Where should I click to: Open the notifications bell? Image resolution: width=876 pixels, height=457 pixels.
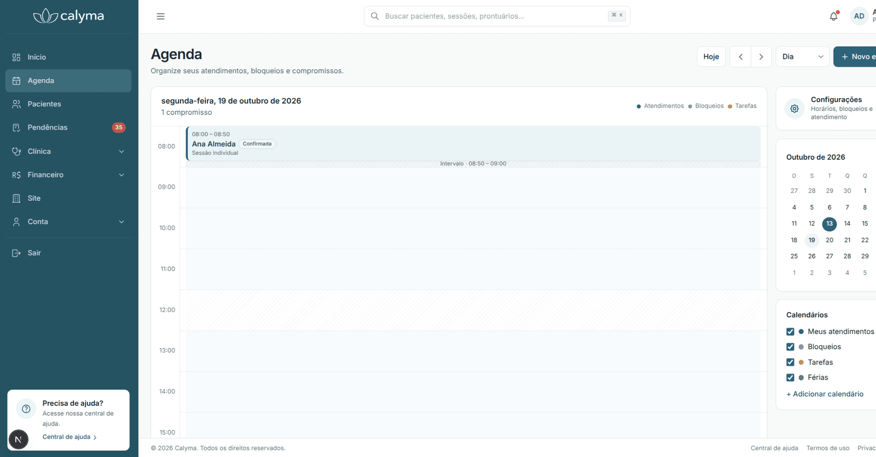point(834,16)
